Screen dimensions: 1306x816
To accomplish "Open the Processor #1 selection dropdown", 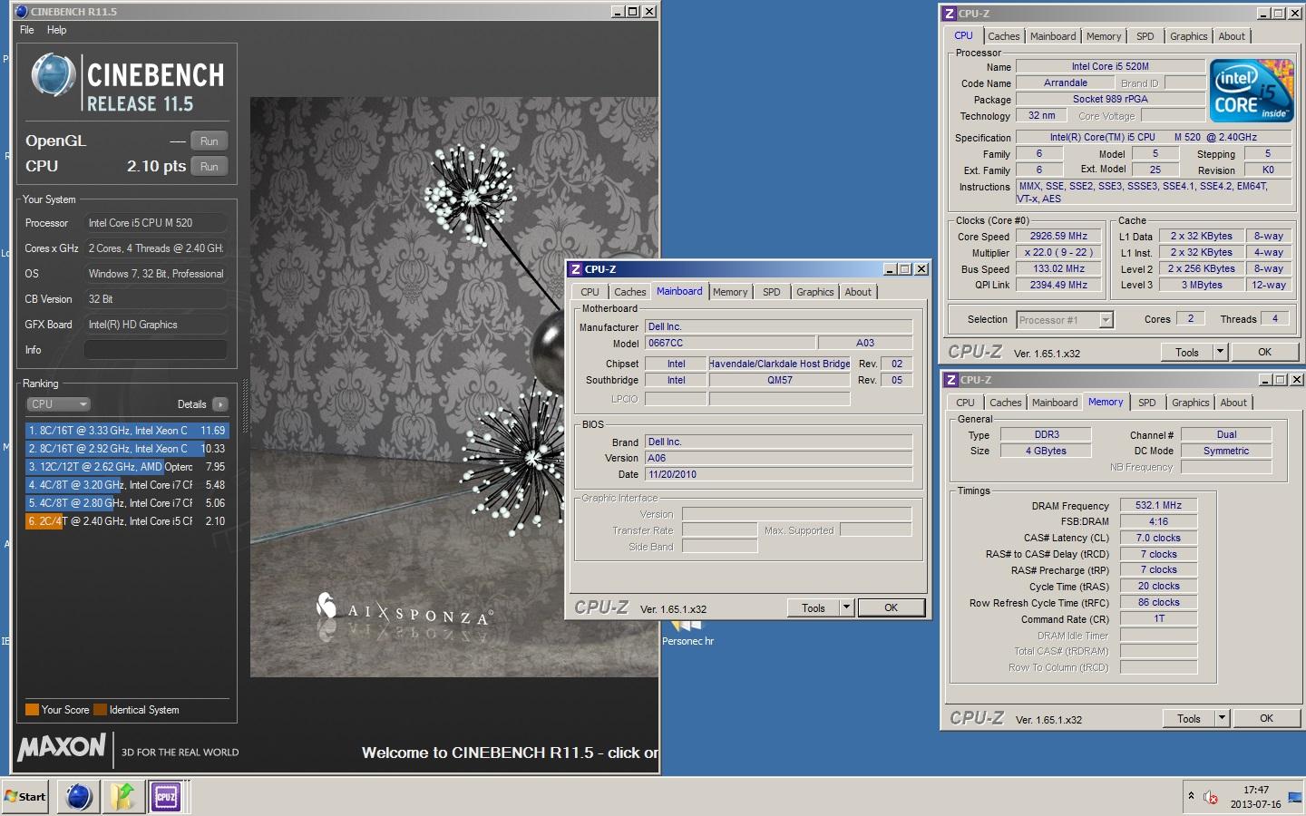I will [x=1065, y=320].
